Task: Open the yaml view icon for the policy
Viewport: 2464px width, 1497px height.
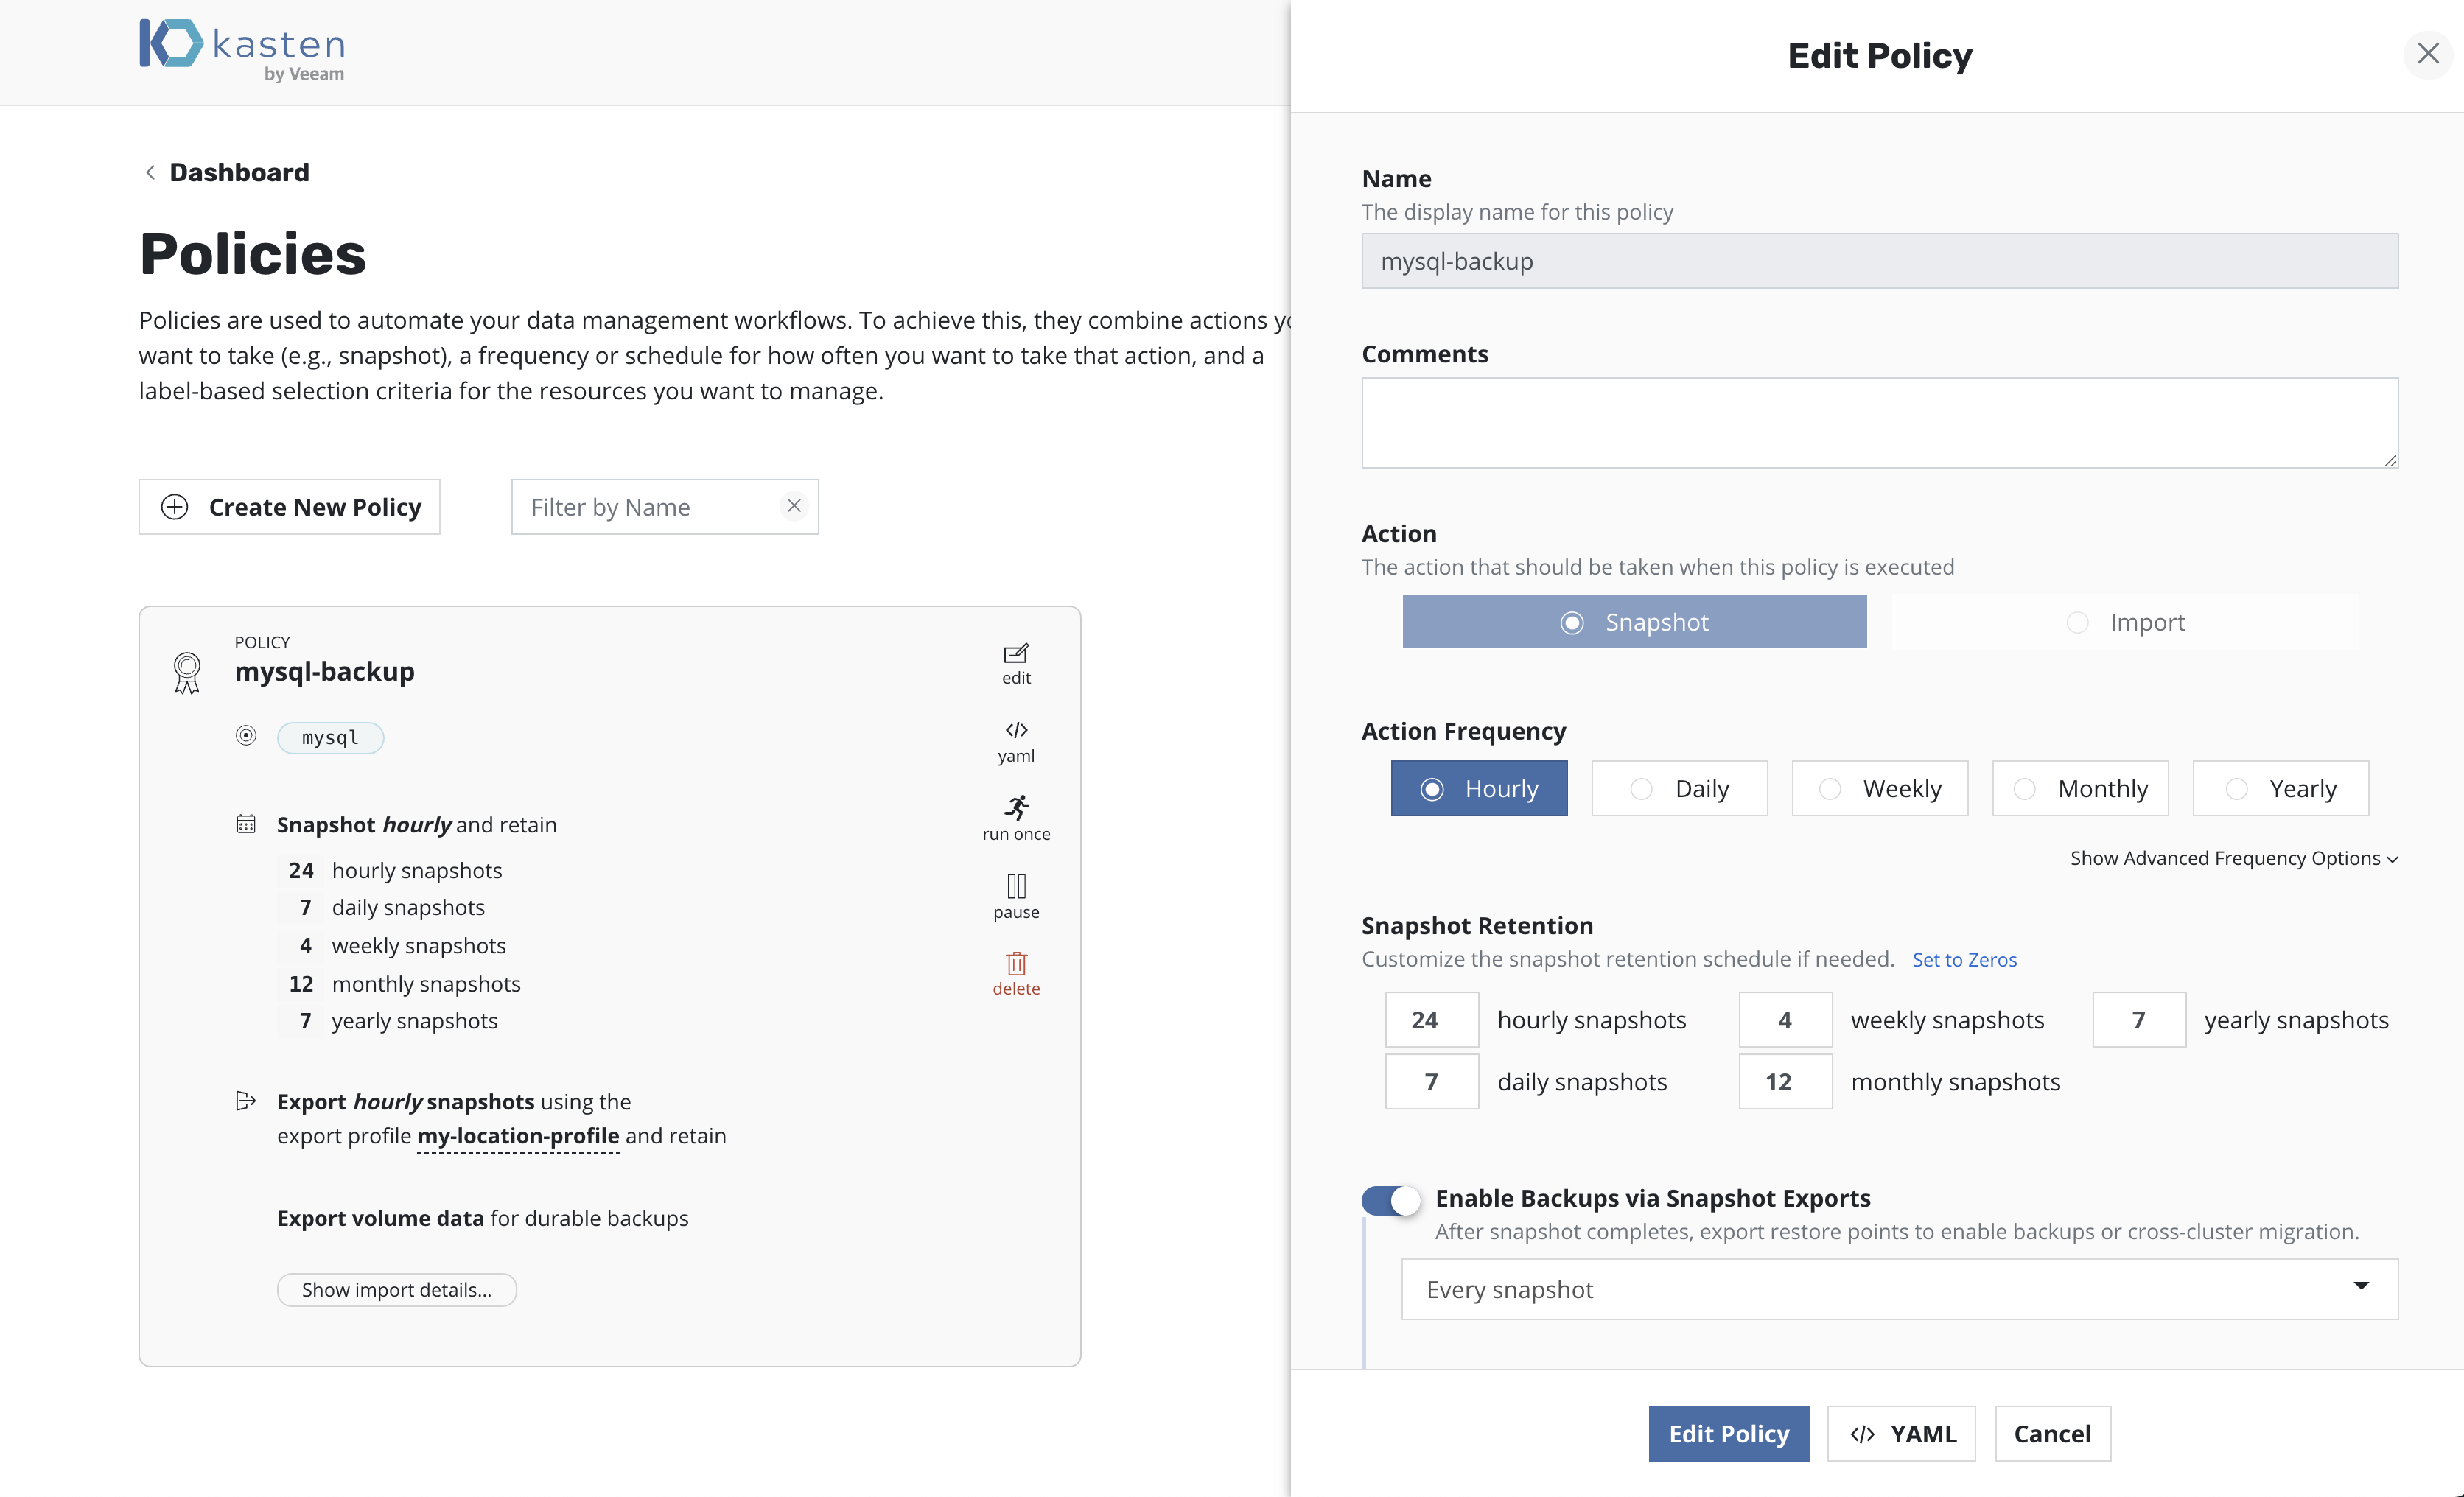Action: click(x=1015, y=731)
